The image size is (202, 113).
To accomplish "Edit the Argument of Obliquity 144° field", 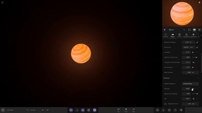I will 186,94.
